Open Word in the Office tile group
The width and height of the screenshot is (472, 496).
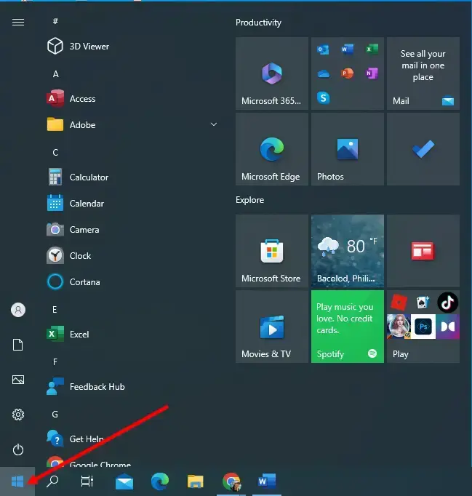pyautogui.click(x=348, y=49)
